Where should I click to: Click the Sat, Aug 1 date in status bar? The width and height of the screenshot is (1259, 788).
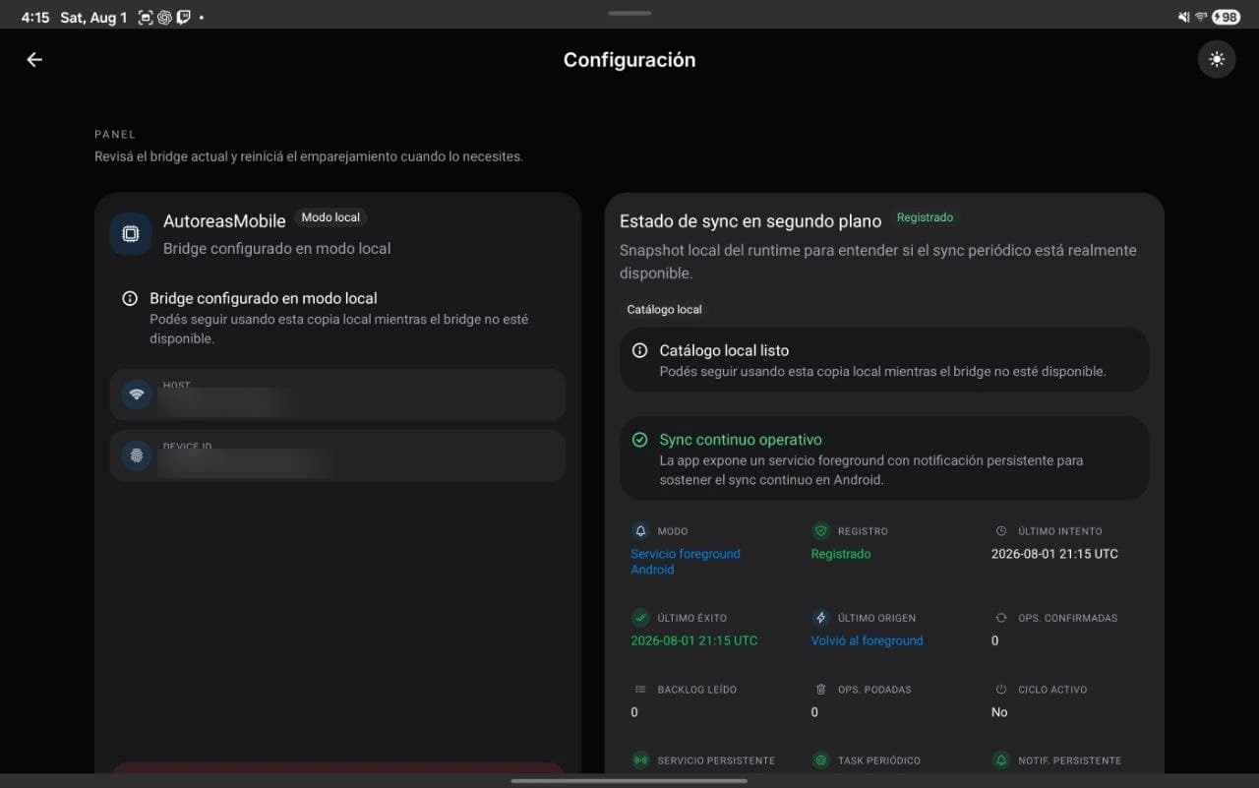93,17
